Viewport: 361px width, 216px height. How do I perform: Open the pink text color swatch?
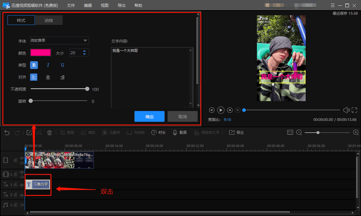click(x=41, y=53)
